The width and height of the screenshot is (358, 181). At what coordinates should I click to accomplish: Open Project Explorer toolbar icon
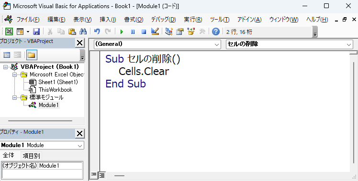pos(169,32)
